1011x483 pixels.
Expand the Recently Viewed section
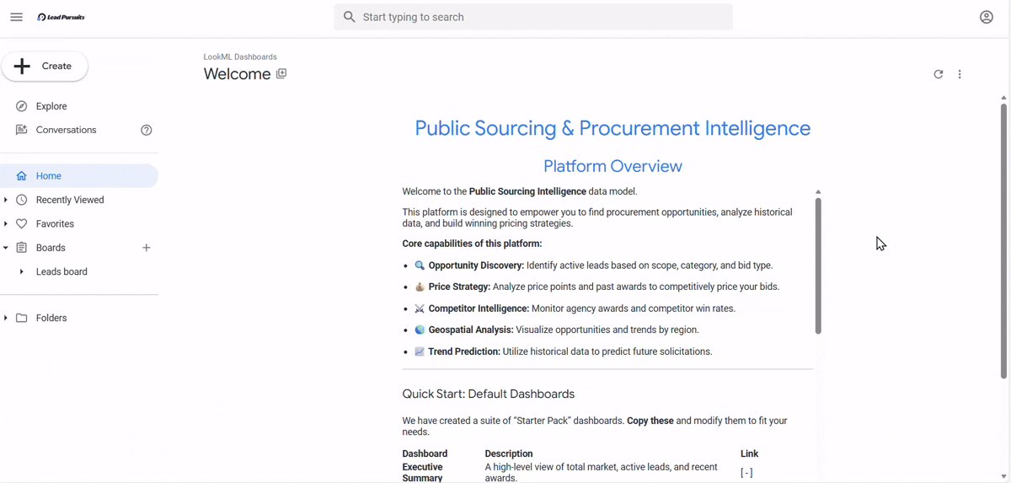coord(6,200)
